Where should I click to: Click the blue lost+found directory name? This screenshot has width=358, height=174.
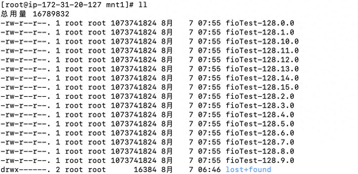tap(248, 169)
